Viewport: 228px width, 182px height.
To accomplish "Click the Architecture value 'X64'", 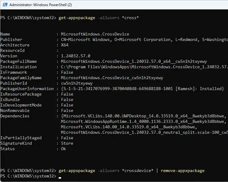I will point(64,45).
